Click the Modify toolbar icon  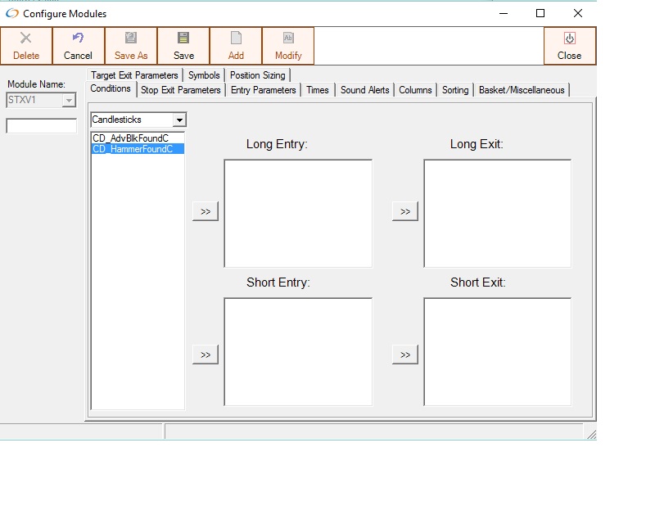[288, 38]
